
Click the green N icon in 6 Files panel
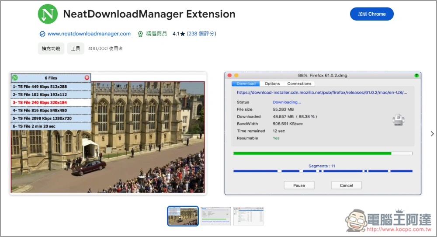tap(15, 78)
